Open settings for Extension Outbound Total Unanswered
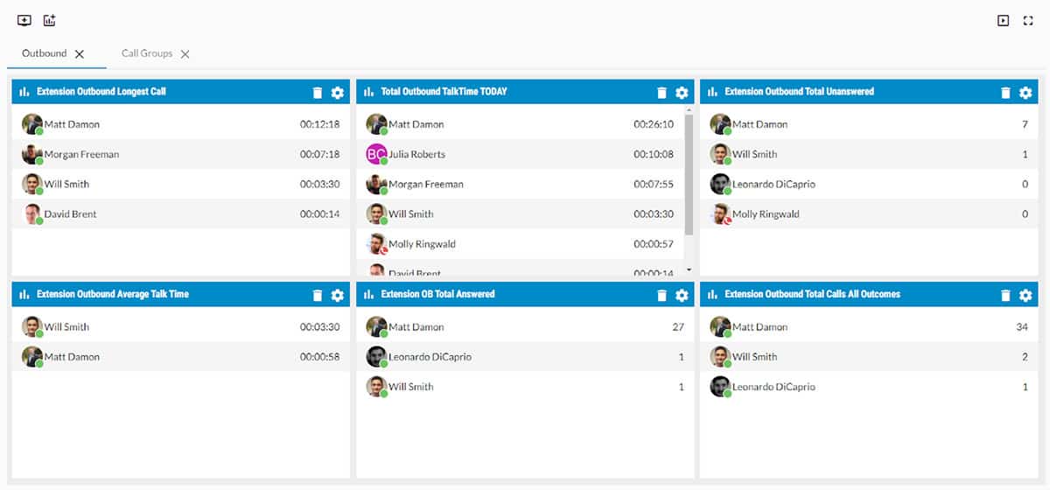Screen dimensions: 1050x490 click(1025, 93)
